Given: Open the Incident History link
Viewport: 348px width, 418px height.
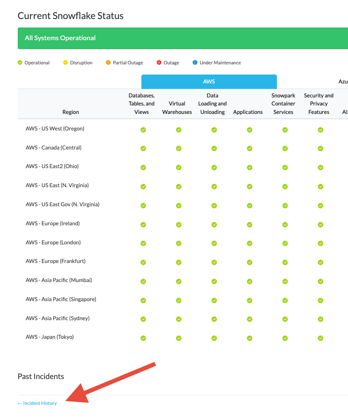Looking at the screenshot, I should pos(37,403).
